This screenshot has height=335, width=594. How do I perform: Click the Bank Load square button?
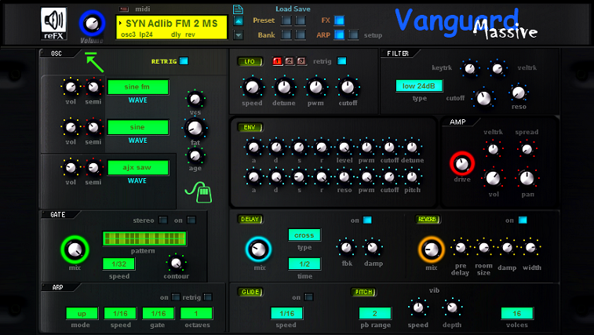tap(286, 35)
